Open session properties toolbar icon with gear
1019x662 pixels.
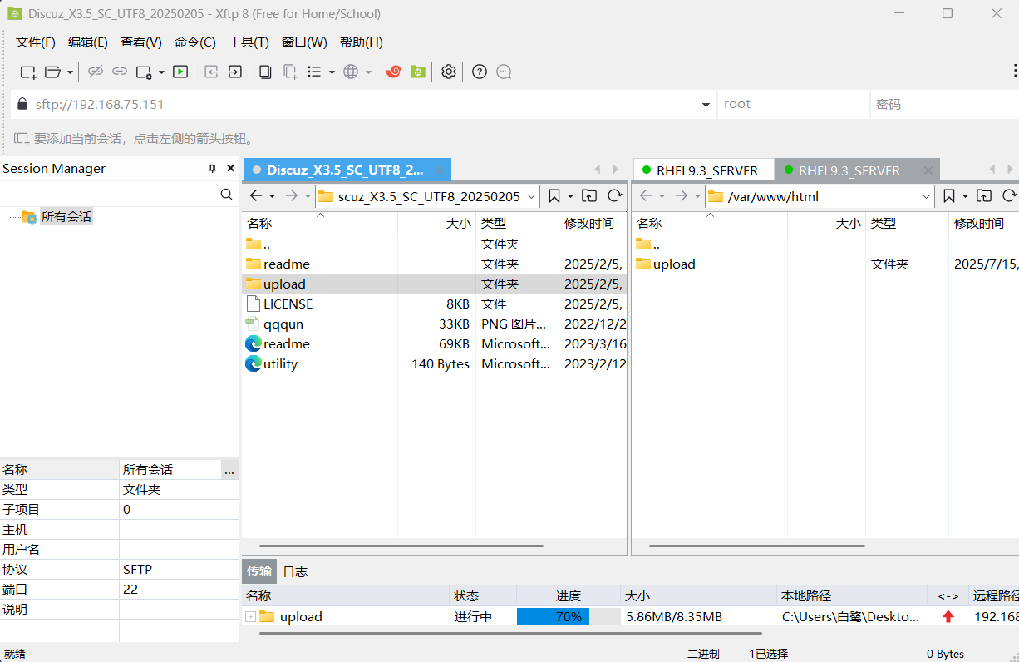tap(145, 72)
